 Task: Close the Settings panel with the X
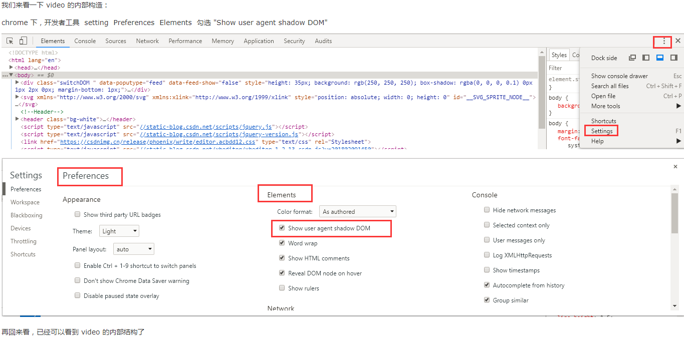(x=675, y=167)
